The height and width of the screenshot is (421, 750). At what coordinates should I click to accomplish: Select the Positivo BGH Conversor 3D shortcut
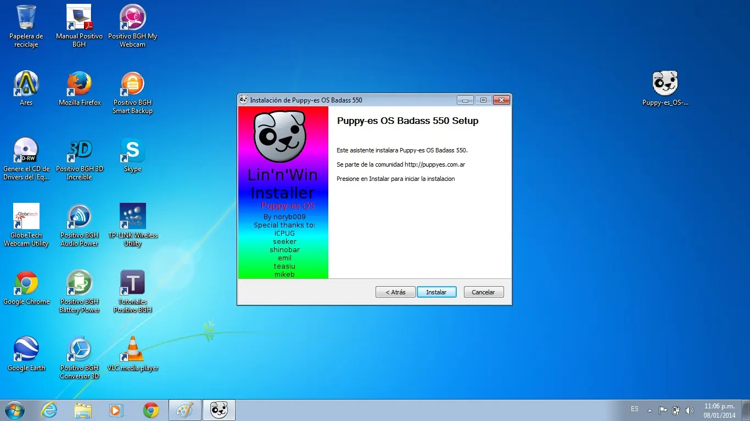coord(80,358)
